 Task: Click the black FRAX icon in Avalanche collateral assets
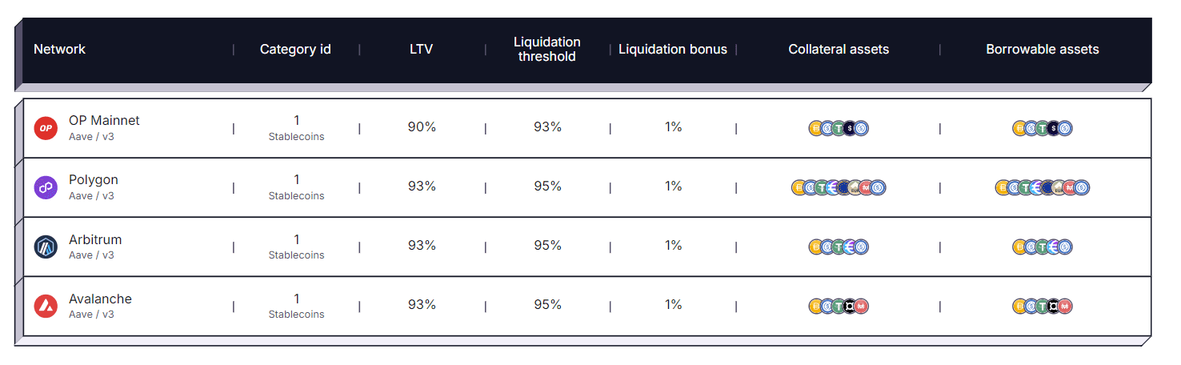850,306
